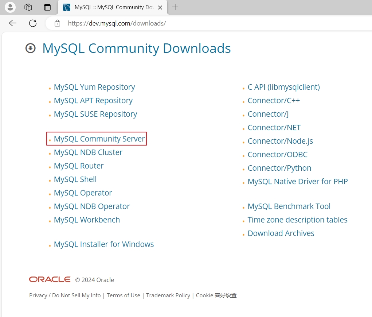
Task: Open MySQL Native Driver for PHP link
Action: 298,182
